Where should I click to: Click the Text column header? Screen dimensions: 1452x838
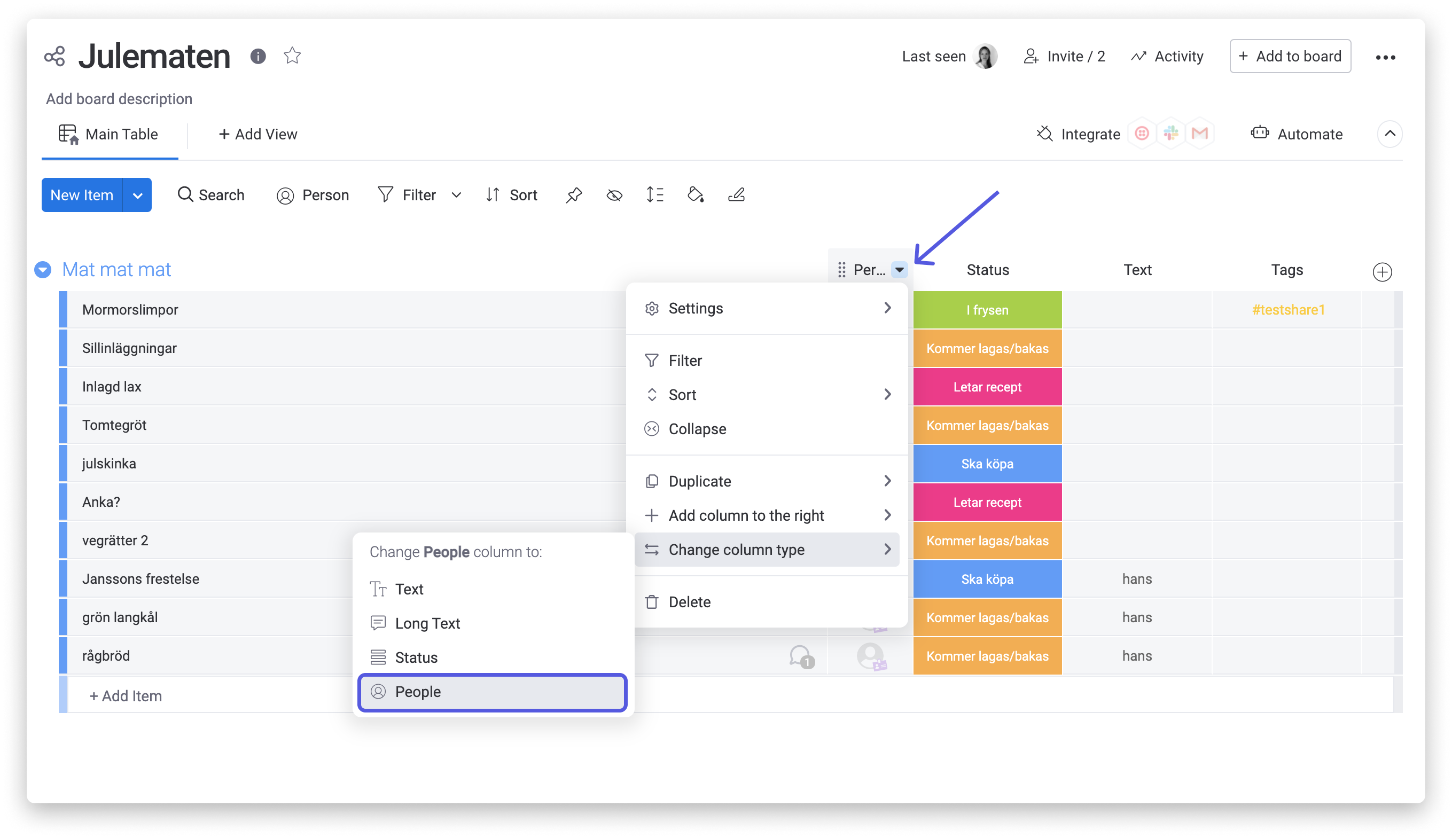(x=1137, y=270)
